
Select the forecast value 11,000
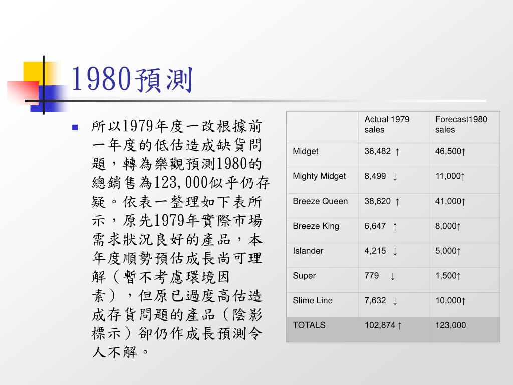pyautogui.click(x=448, y=176)
